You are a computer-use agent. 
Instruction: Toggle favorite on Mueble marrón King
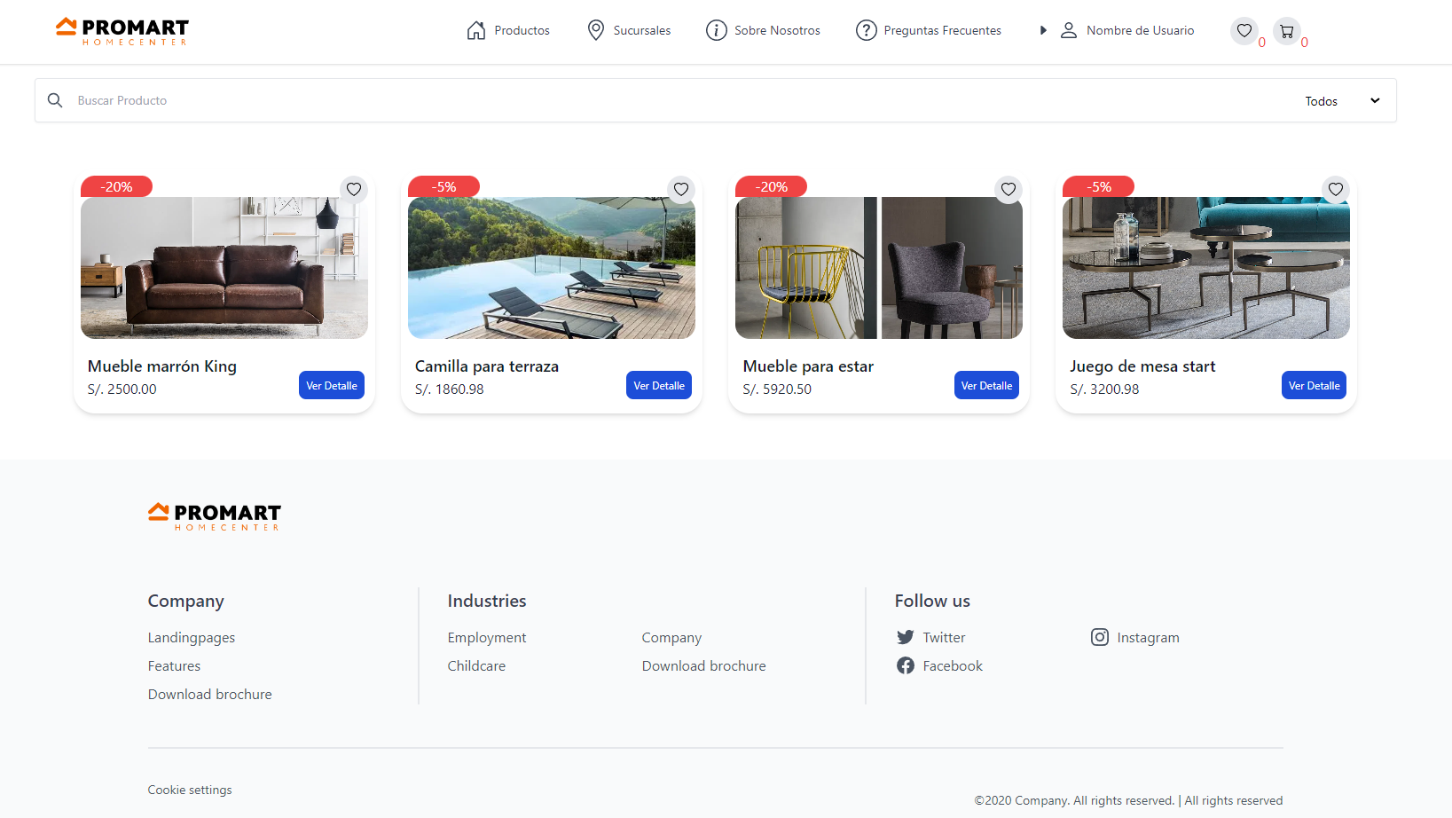click(x=354, y=189)
